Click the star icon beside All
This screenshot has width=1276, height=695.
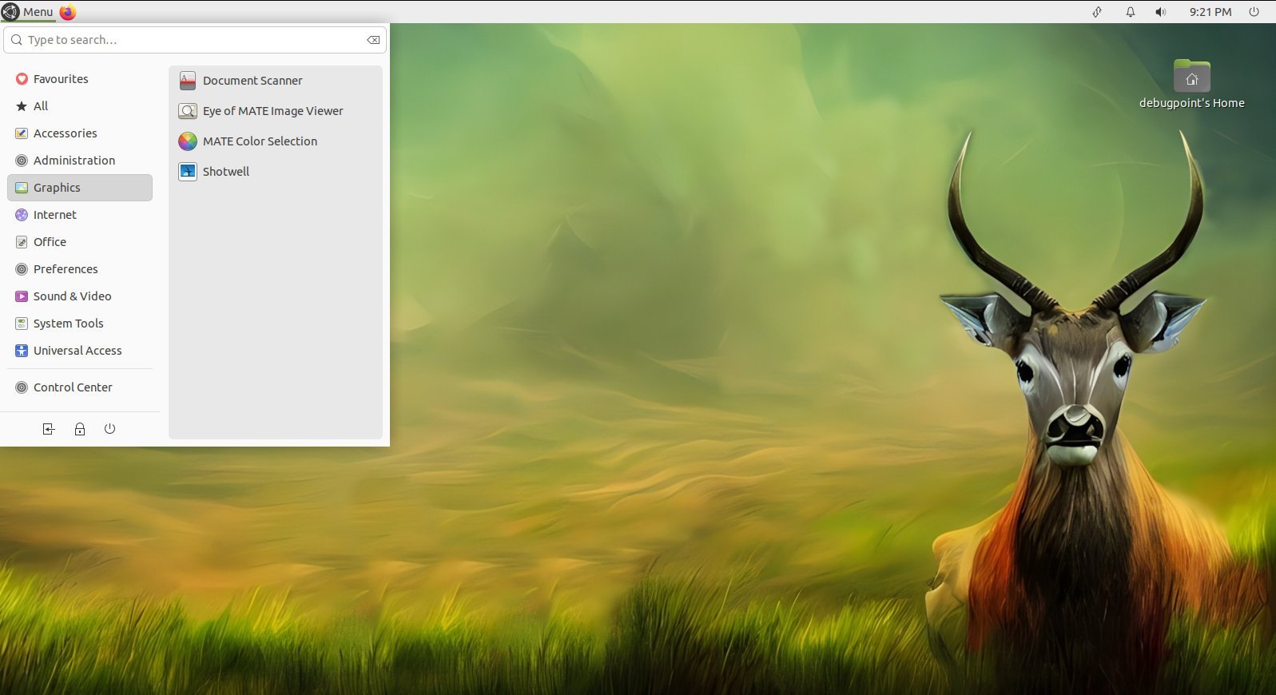tap(22, 106)
